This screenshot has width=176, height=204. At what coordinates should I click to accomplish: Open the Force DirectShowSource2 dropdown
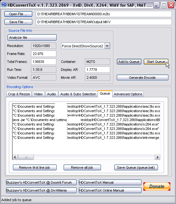pyautogui.click(x=107, y=46)
